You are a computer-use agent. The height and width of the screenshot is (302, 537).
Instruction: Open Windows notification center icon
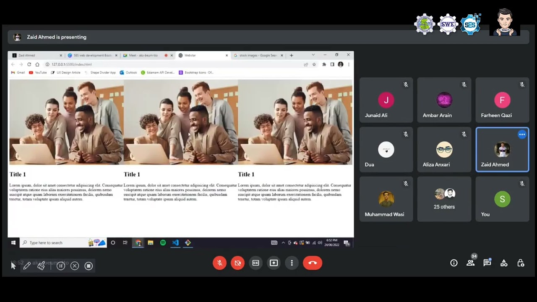(x=347, y=242)
